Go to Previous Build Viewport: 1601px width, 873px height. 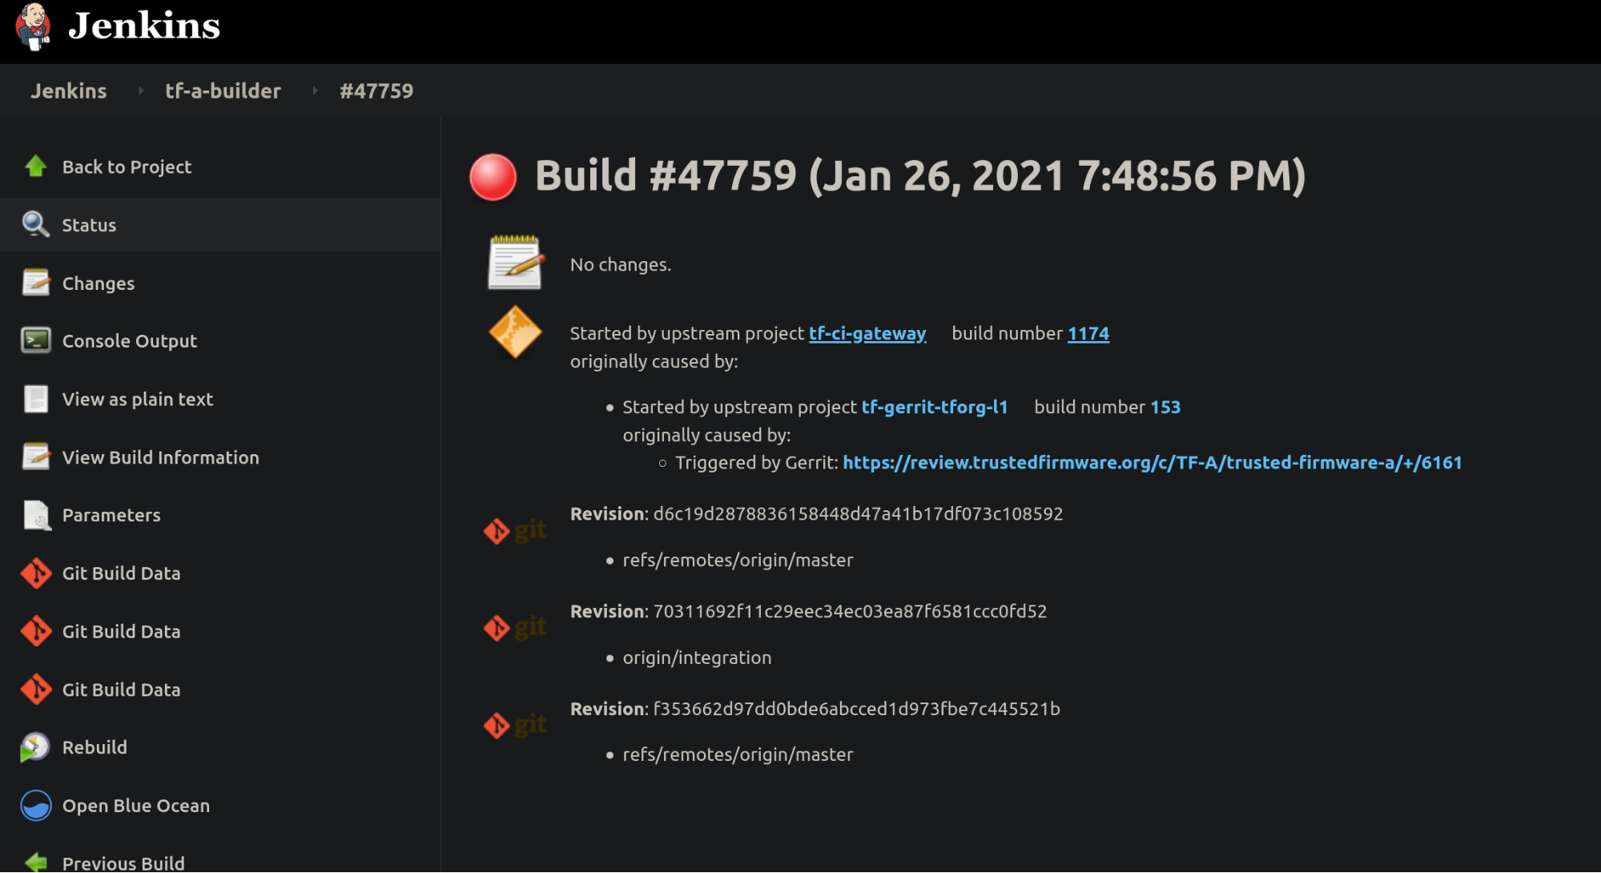click(x=123, y=863)
